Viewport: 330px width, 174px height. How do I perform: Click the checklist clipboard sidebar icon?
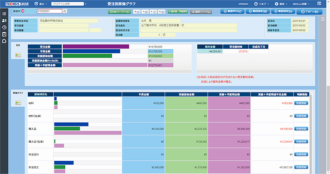(4, 34)
